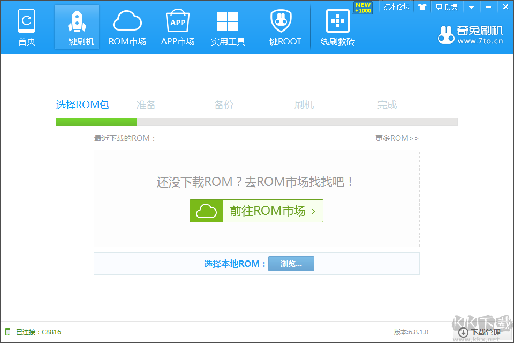Select the 准备 step tab

pyautogui.click(x=146, y=105)
